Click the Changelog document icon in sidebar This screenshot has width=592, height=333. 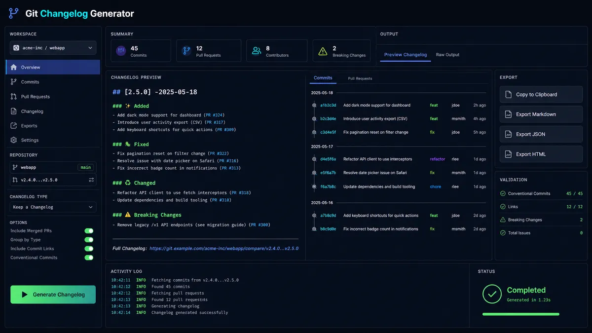pyautogui.click(x=14, y=111)
